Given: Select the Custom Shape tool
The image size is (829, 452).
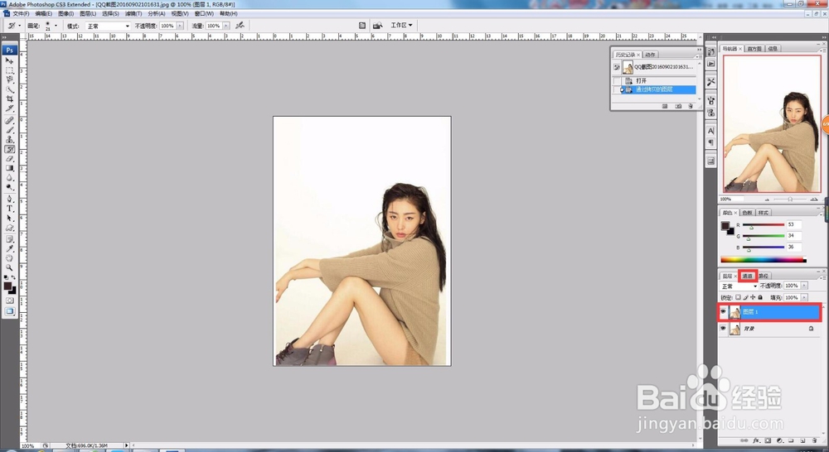Looking at the screenshot, I should (9, 228).
